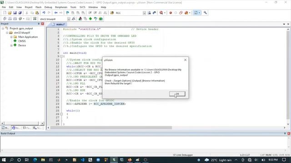Open the Windows Start menu

click(x=4, y=160)
